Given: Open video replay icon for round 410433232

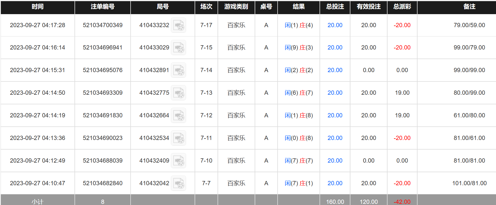Looking at the screenshot, I should click(178, 25).
